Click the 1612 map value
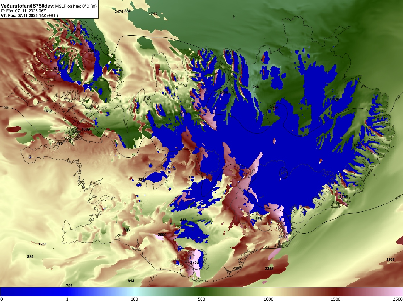The image size is (403, 302). click(48, 111)
